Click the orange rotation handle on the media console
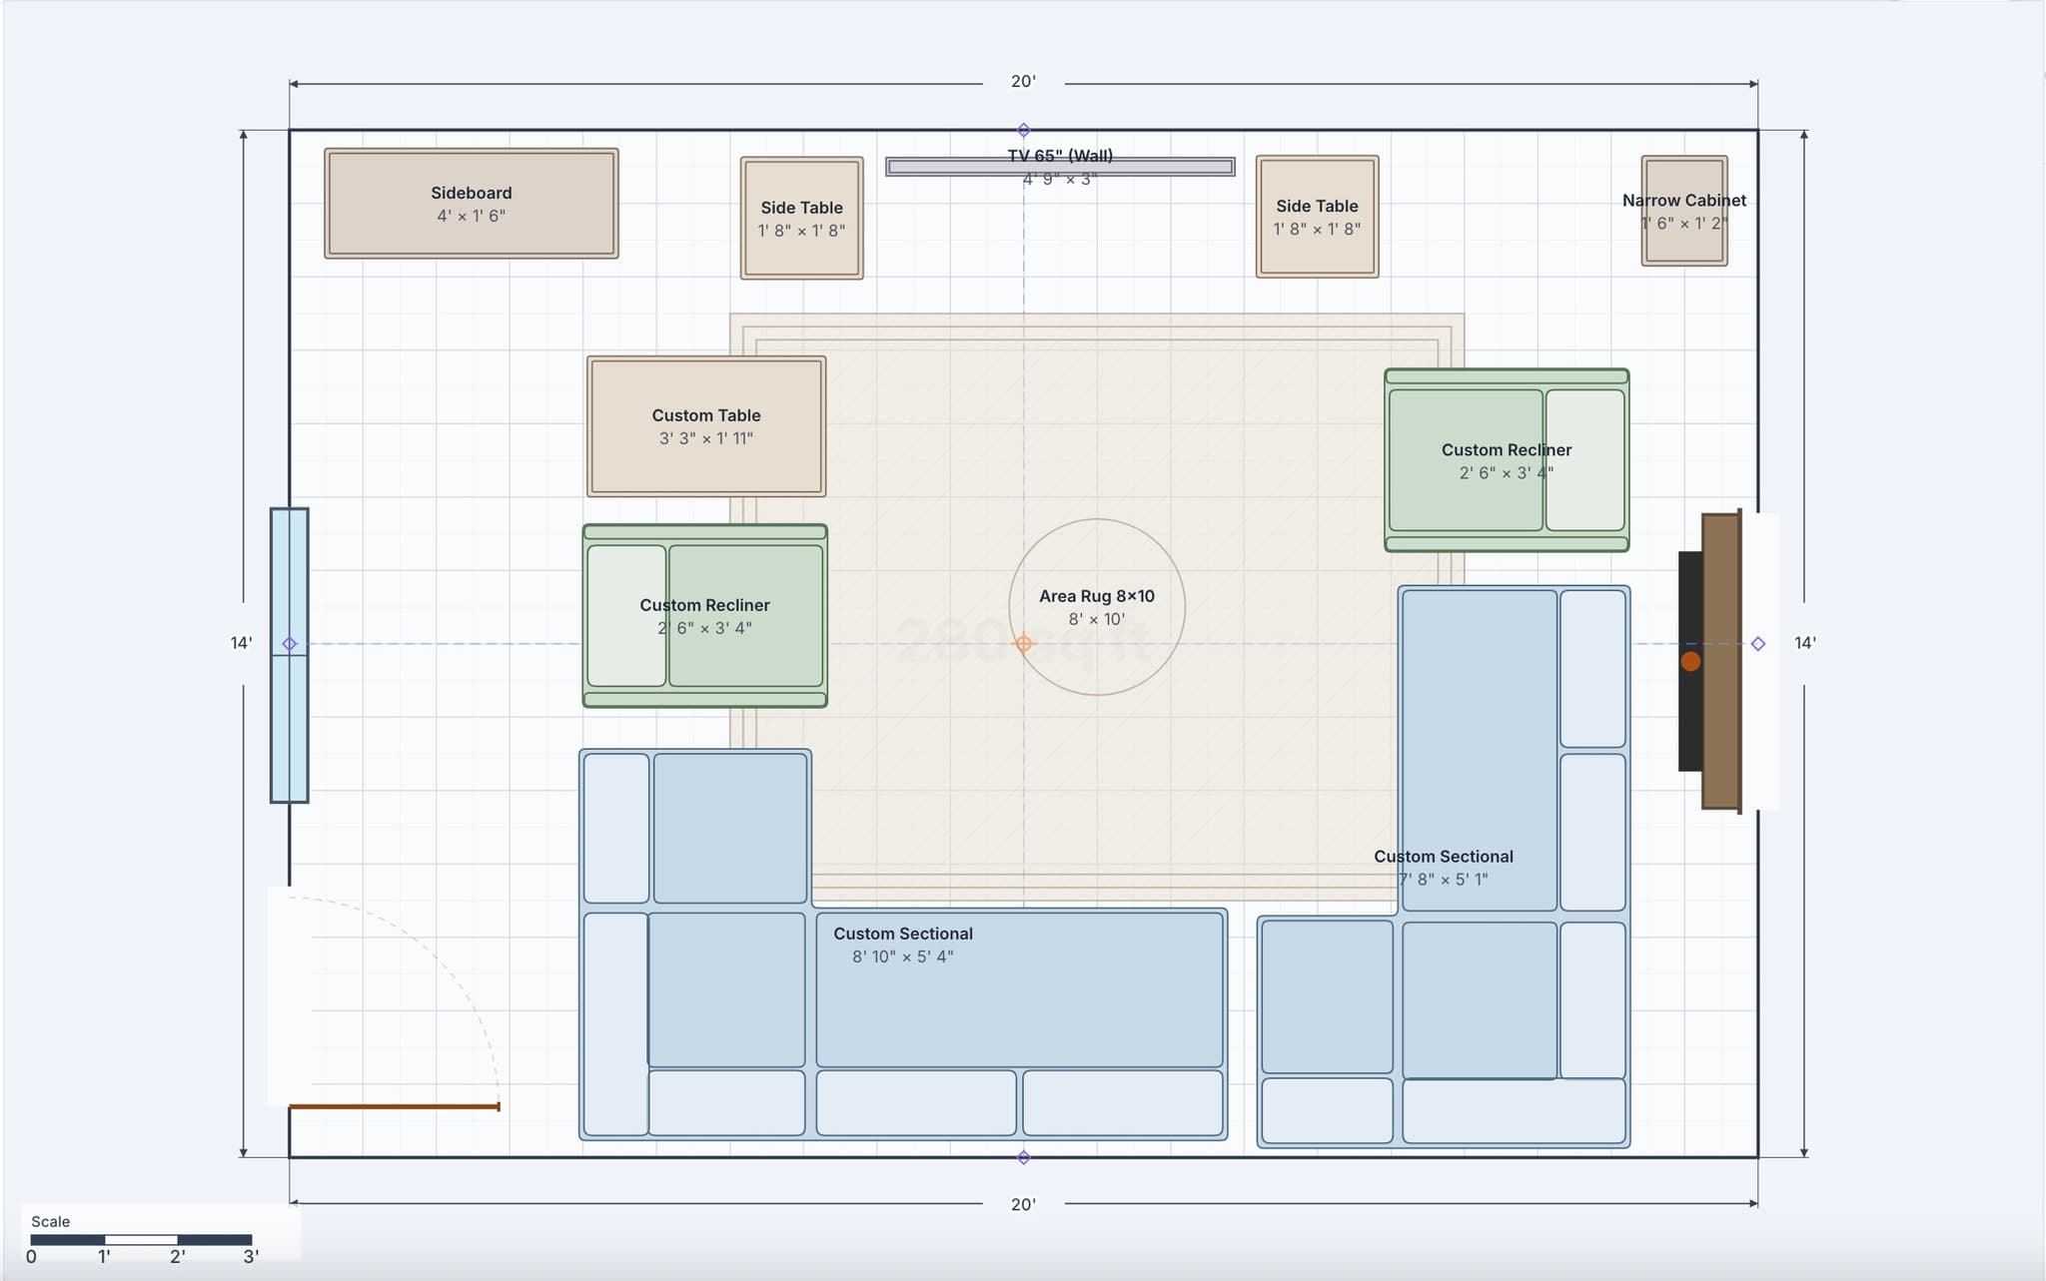2046x1281 pixels. point(1692,661)
